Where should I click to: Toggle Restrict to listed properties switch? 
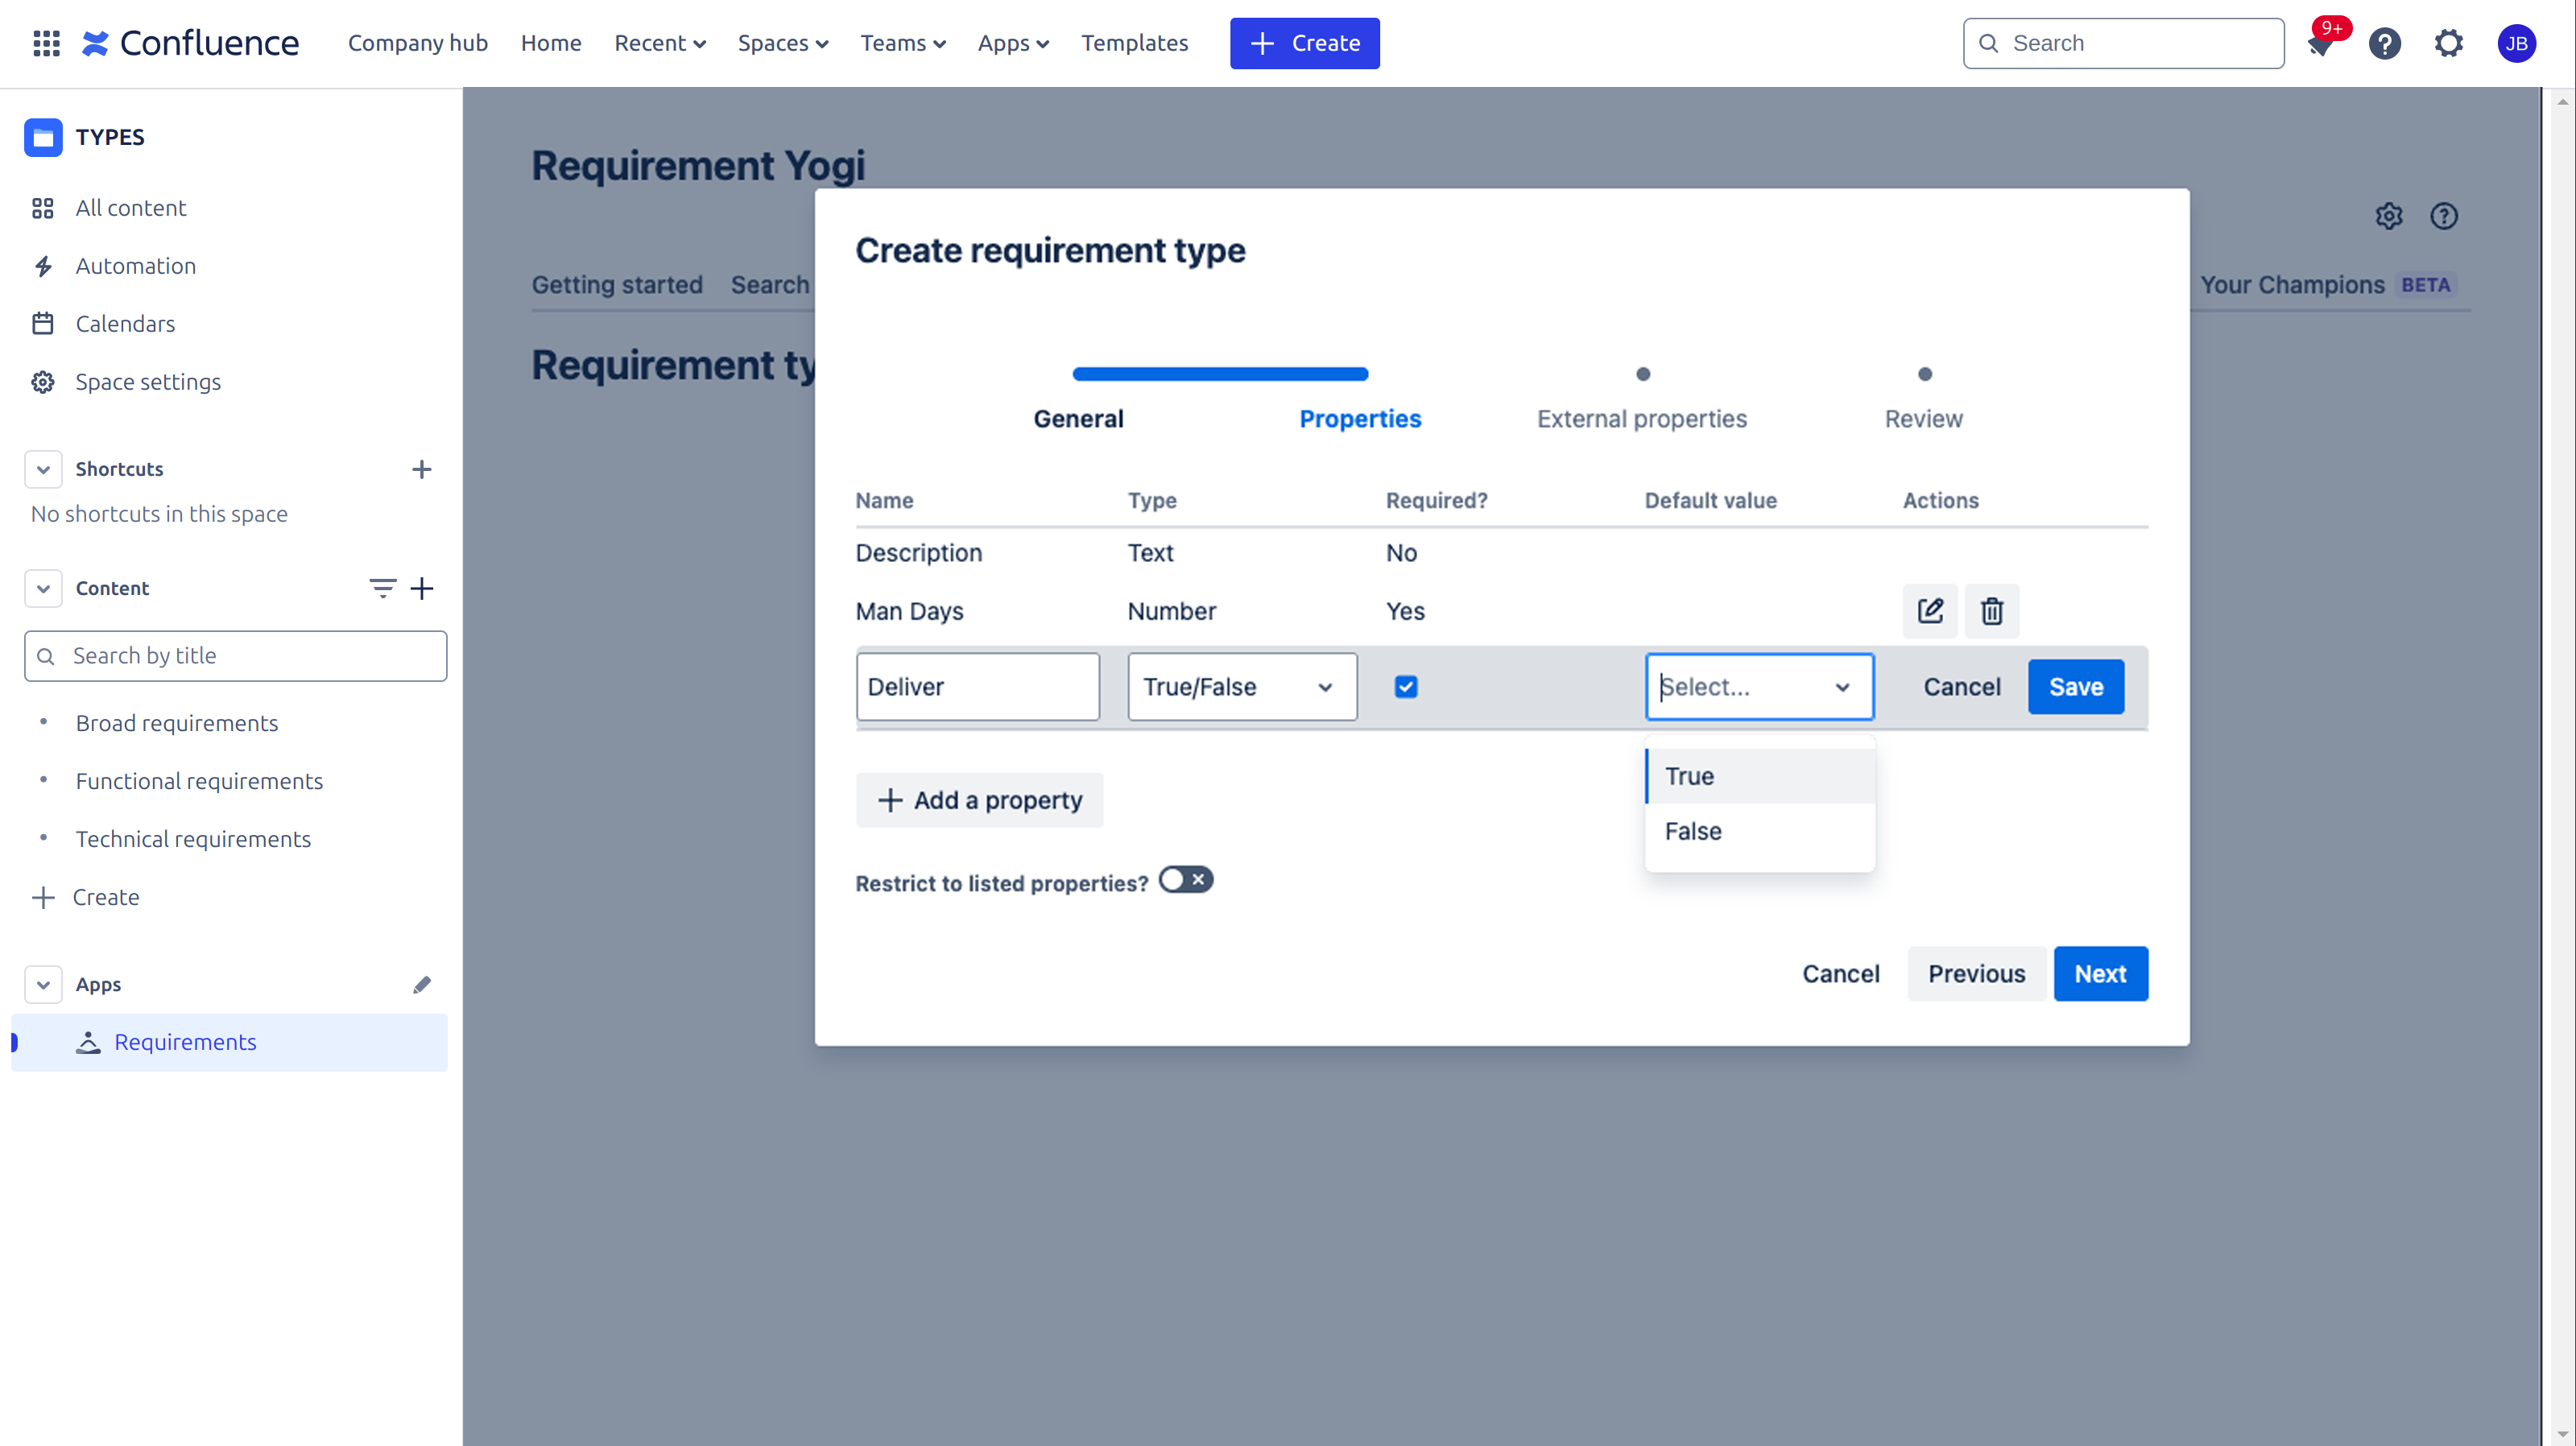(x=1185, y=880)
